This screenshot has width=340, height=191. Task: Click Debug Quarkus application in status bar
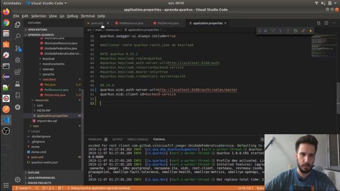coord(99,188)
